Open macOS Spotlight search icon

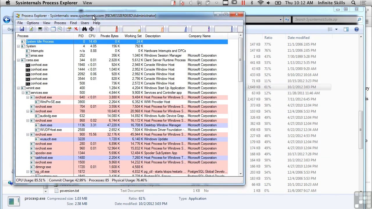[353, 3]
